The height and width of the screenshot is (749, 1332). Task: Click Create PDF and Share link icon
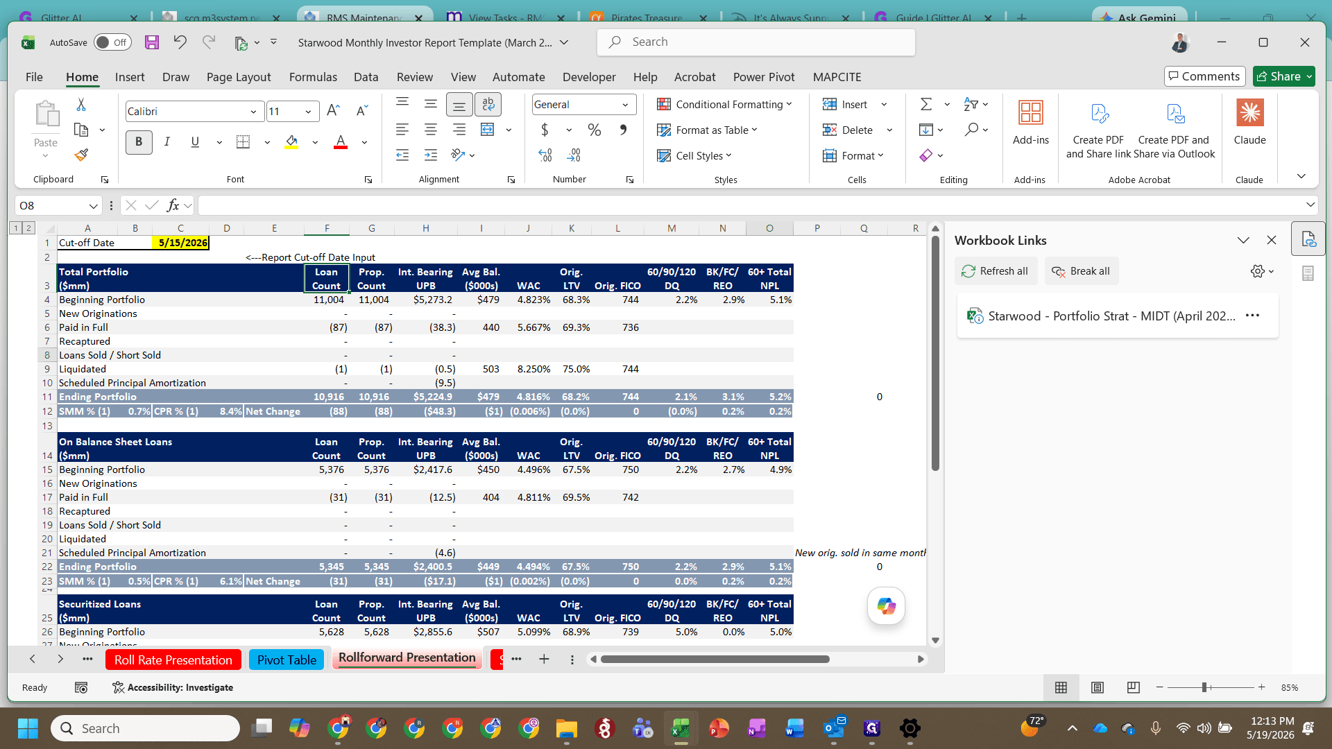pos(1098,129)
